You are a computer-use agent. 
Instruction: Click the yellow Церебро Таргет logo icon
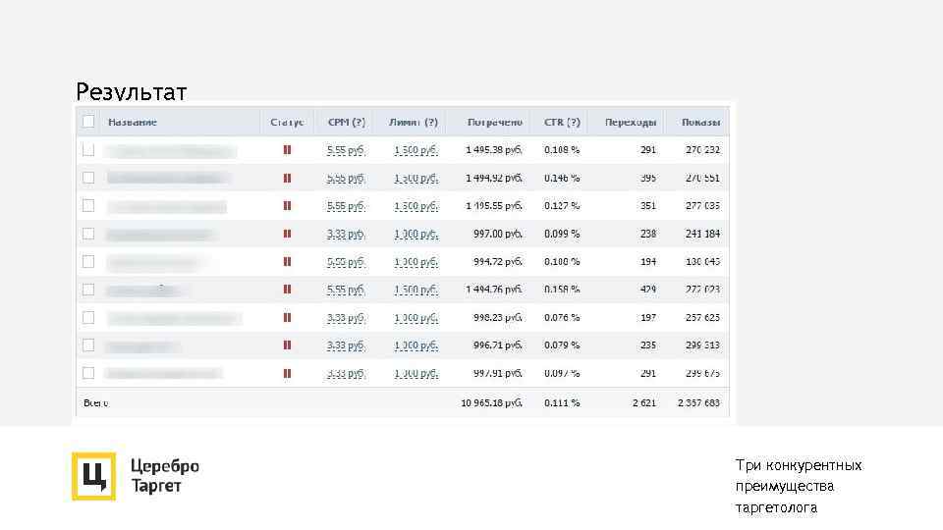point(94,477)
